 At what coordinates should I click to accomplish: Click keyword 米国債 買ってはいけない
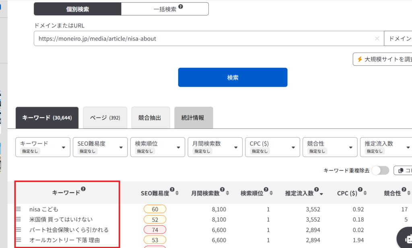pyautogui.click(x=61, y=220)
